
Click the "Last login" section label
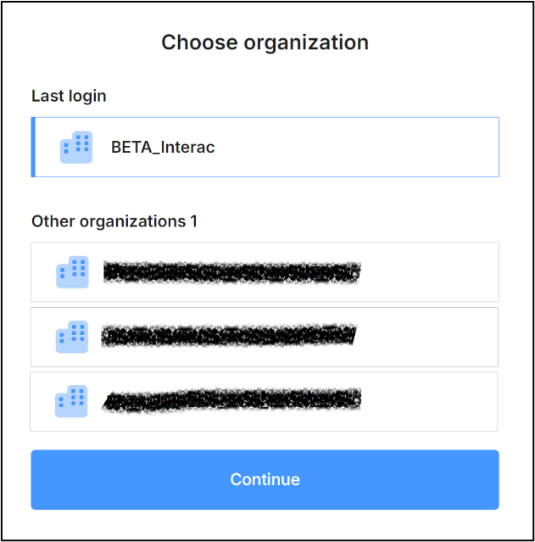(x=69, y=97)
